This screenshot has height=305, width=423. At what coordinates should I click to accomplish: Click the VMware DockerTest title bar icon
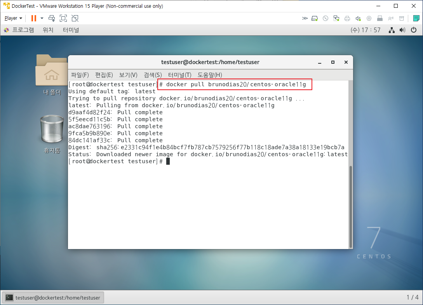(x=7, y=6)
